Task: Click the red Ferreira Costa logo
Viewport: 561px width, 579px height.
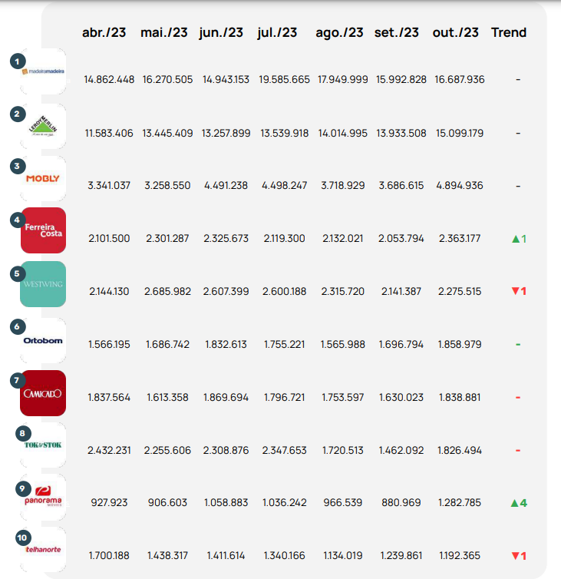Action: pyautogui.click(x=43, y=230)
